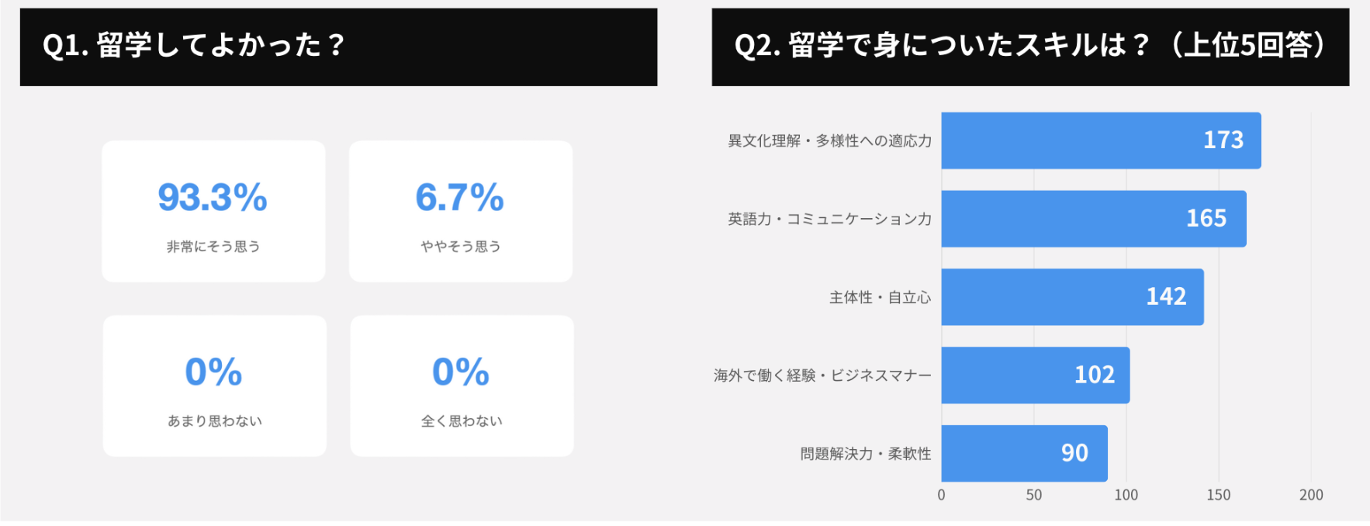Select the 93.3% 非常にそう思う card
This screenshot has width=1370, height=526.
[213, 211]
